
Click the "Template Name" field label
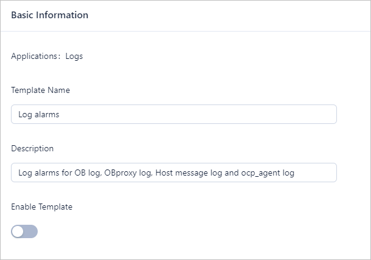pyautogui.click(x=40, y=90)
